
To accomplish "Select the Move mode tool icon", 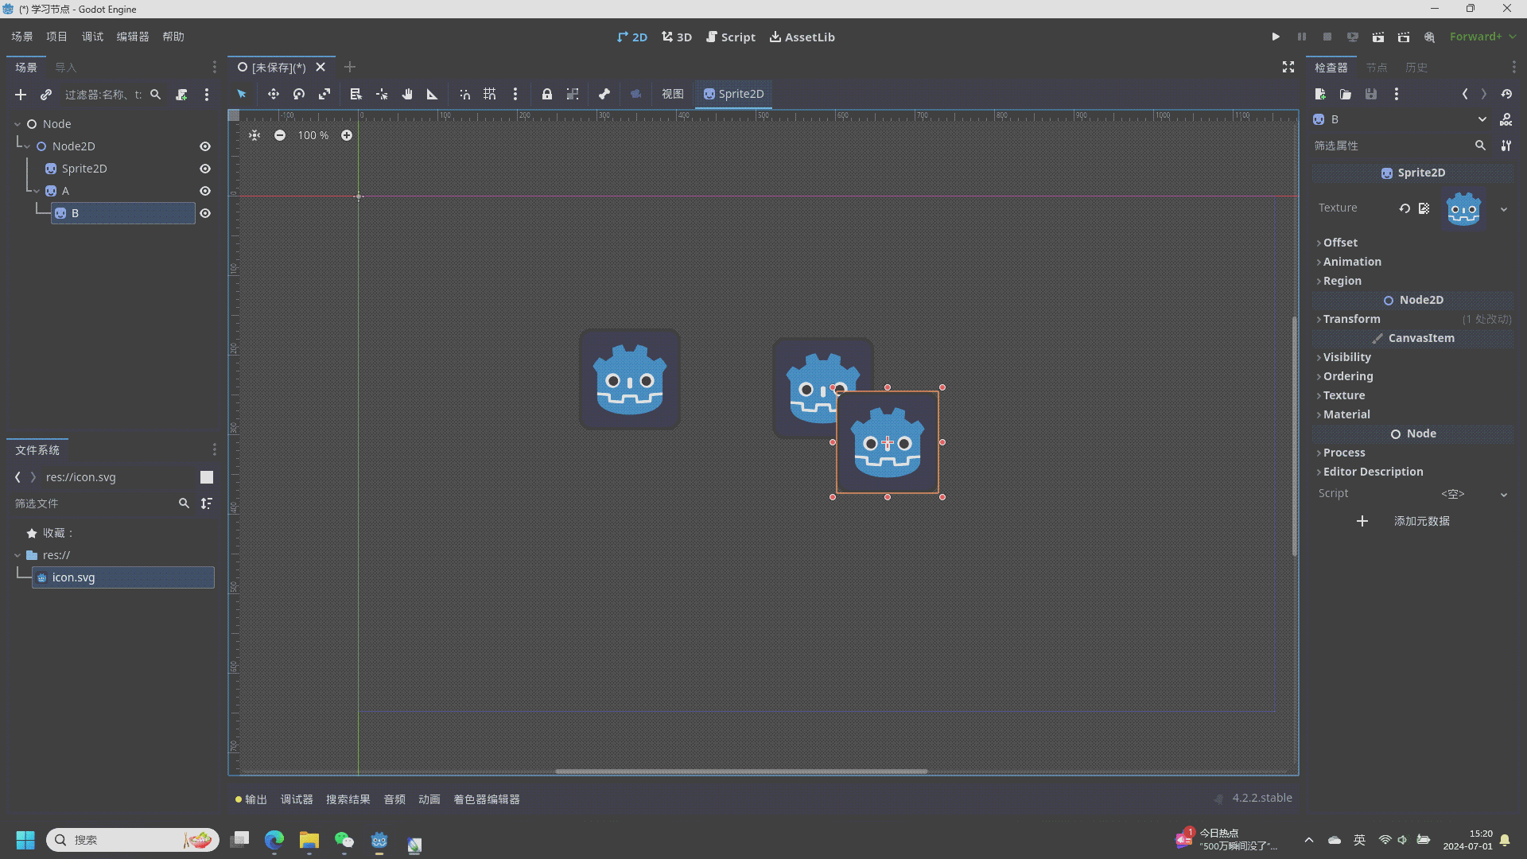I will (x=273, y=94).
